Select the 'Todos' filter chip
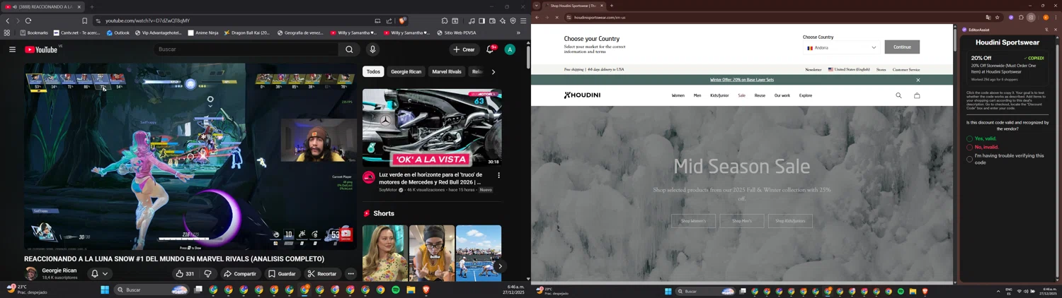This screenshot has width=1062, height=298. 373,71
